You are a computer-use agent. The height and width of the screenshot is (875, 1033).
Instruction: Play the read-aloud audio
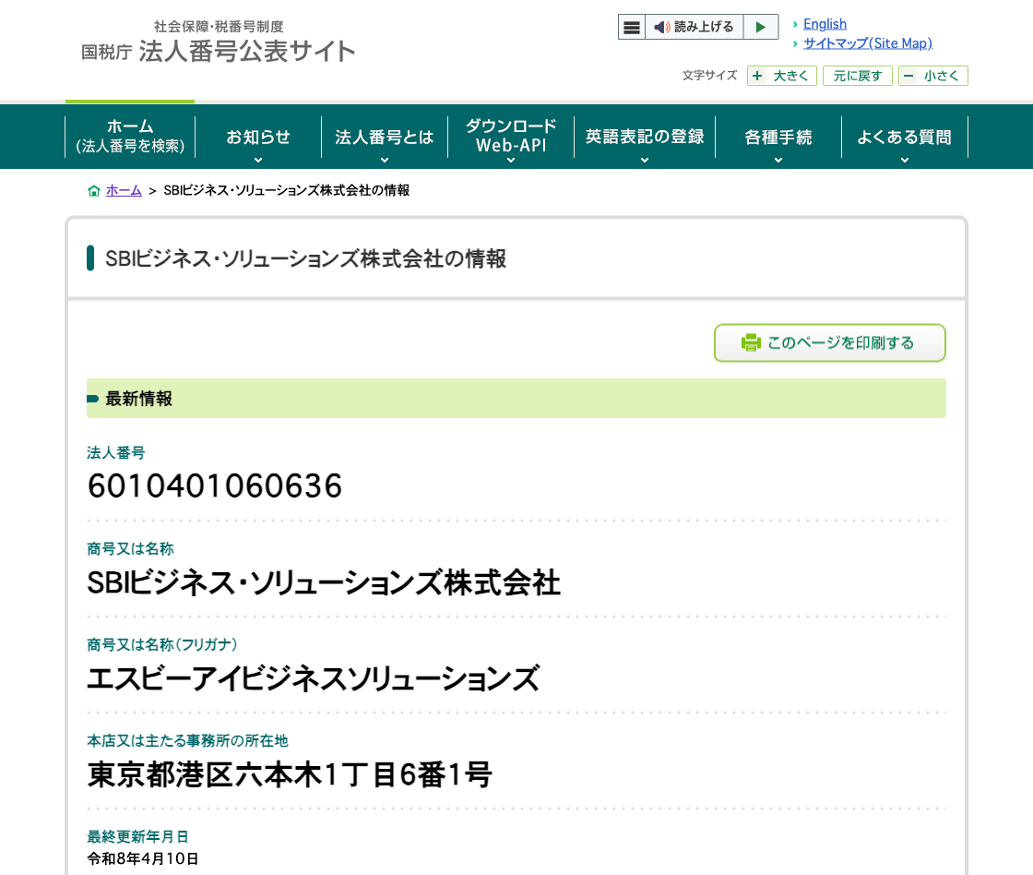[x=761, y=27]
